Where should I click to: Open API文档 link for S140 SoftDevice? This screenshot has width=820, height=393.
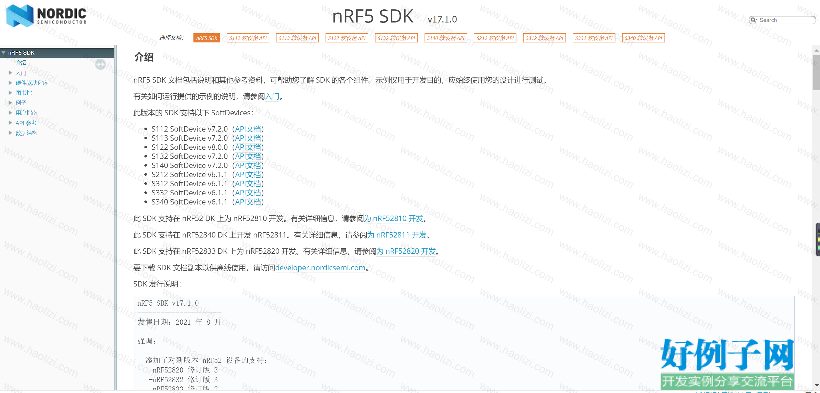click(248, 165)
